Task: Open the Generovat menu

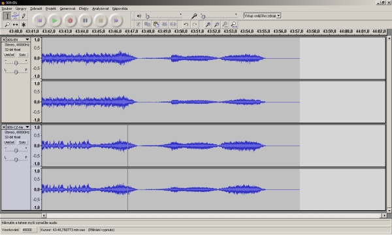Action: click(x=67, y=8)
